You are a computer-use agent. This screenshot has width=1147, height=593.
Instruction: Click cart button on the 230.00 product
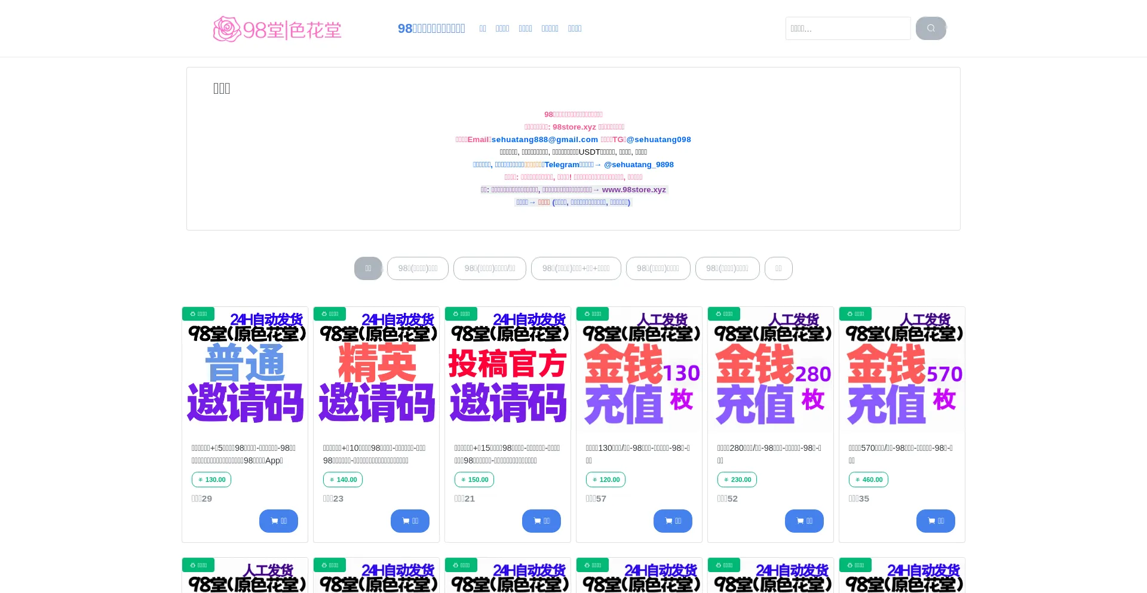(x=804, y=521)
